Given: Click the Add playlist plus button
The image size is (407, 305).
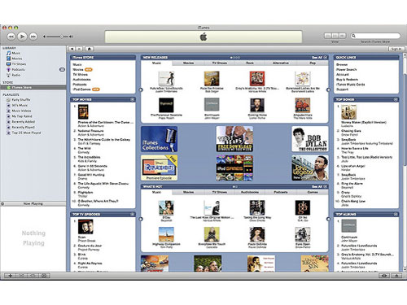Looking at the screenshot, I should 11,276.
